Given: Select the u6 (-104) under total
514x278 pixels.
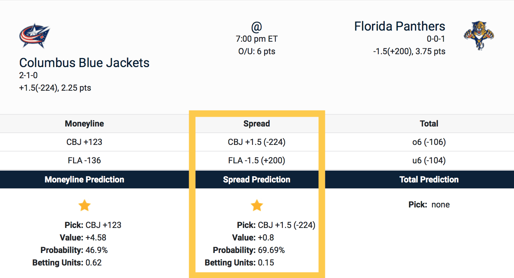Looking at the screenshot, I should click(429, 161).
